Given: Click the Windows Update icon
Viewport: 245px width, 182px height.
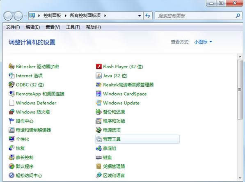Looking at the screenshot, I should click(99, 103).
